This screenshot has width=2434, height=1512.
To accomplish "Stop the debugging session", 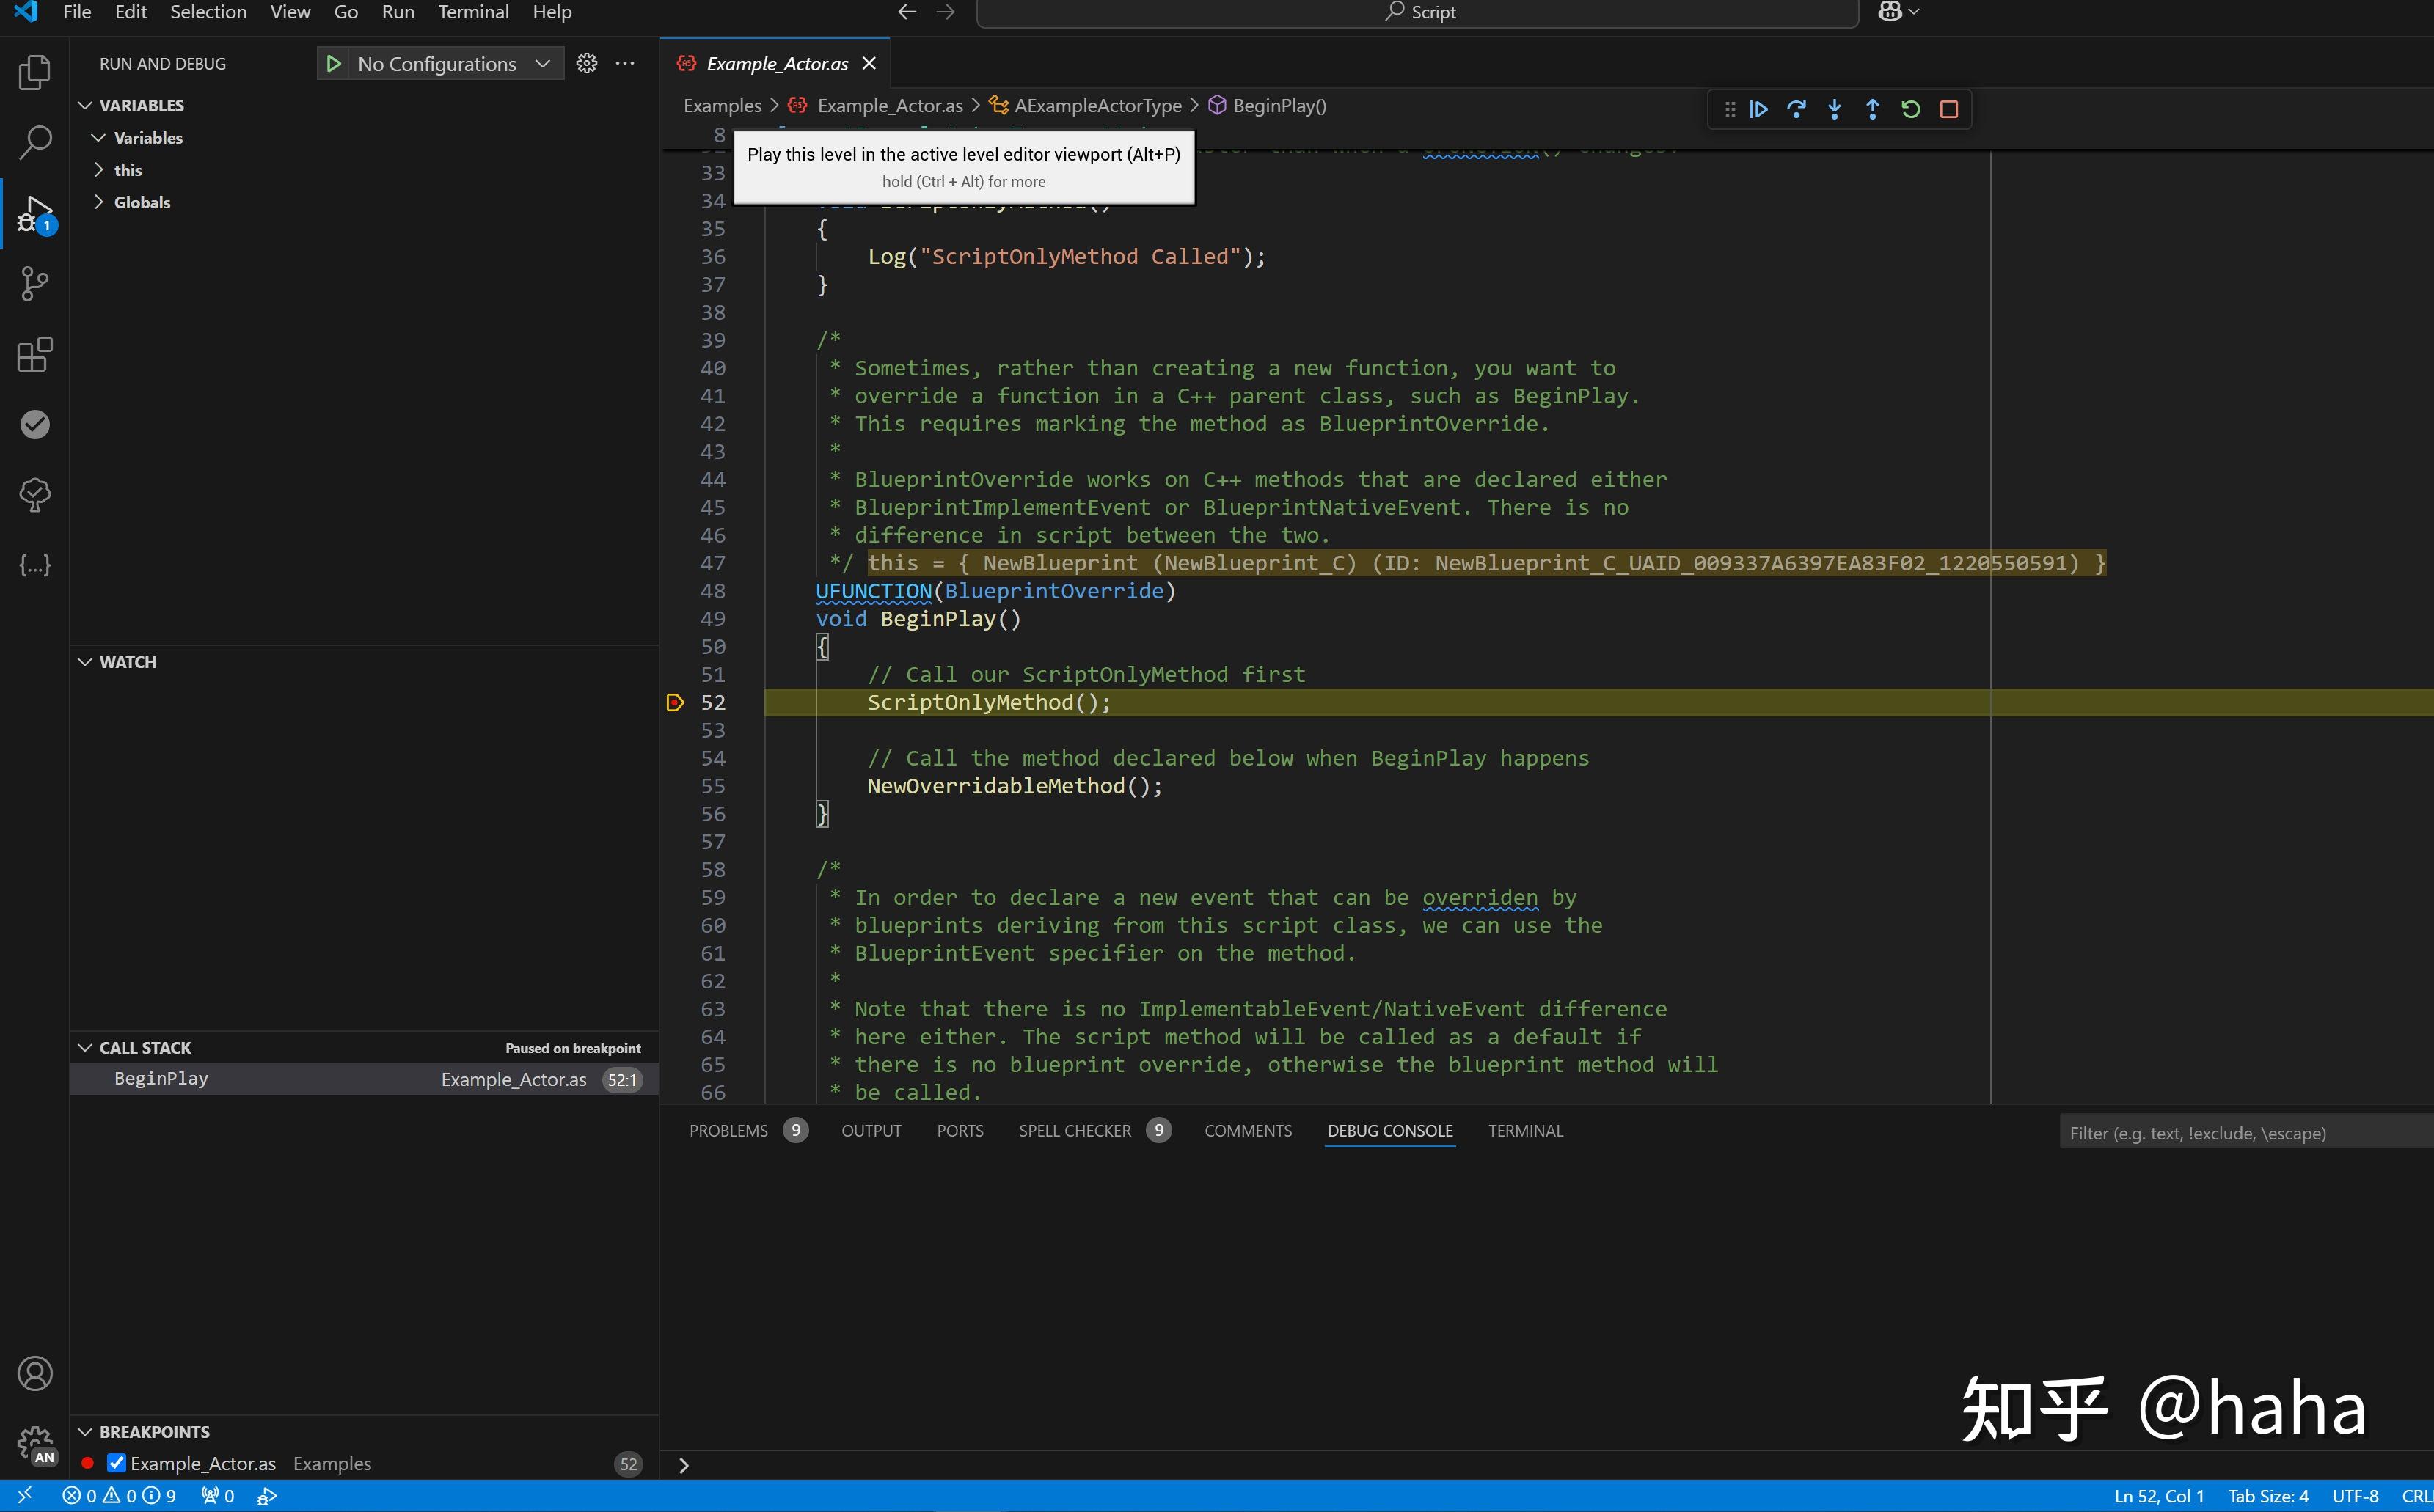I will pyautogui.click(x=1948, y=109).
